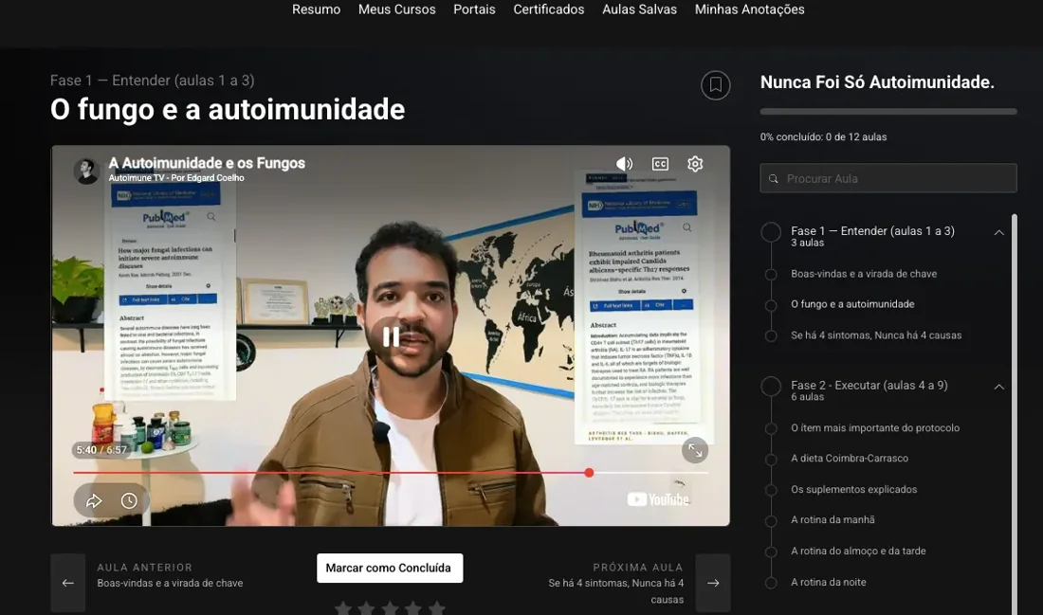Bookmark this lesson with the save icon
Screen dimensions: 1043x615
(715, 85)
